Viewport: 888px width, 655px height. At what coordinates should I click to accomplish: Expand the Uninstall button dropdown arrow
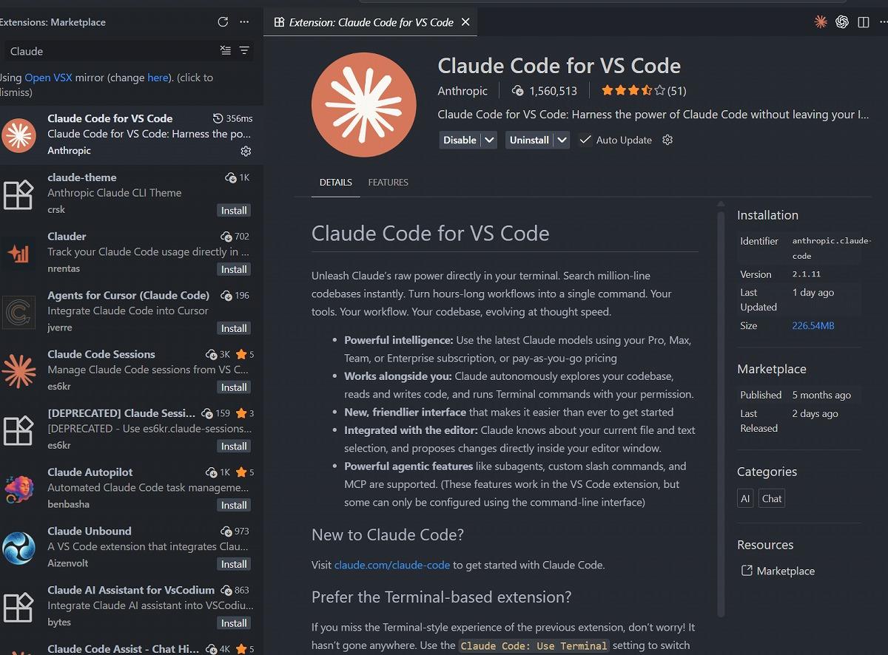(x=562, y=140)
